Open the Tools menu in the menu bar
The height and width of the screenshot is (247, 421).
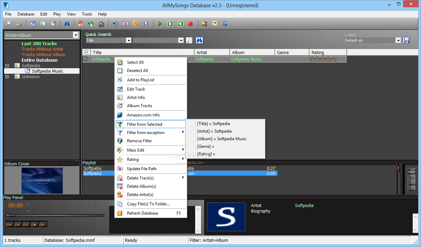(87, 14)
